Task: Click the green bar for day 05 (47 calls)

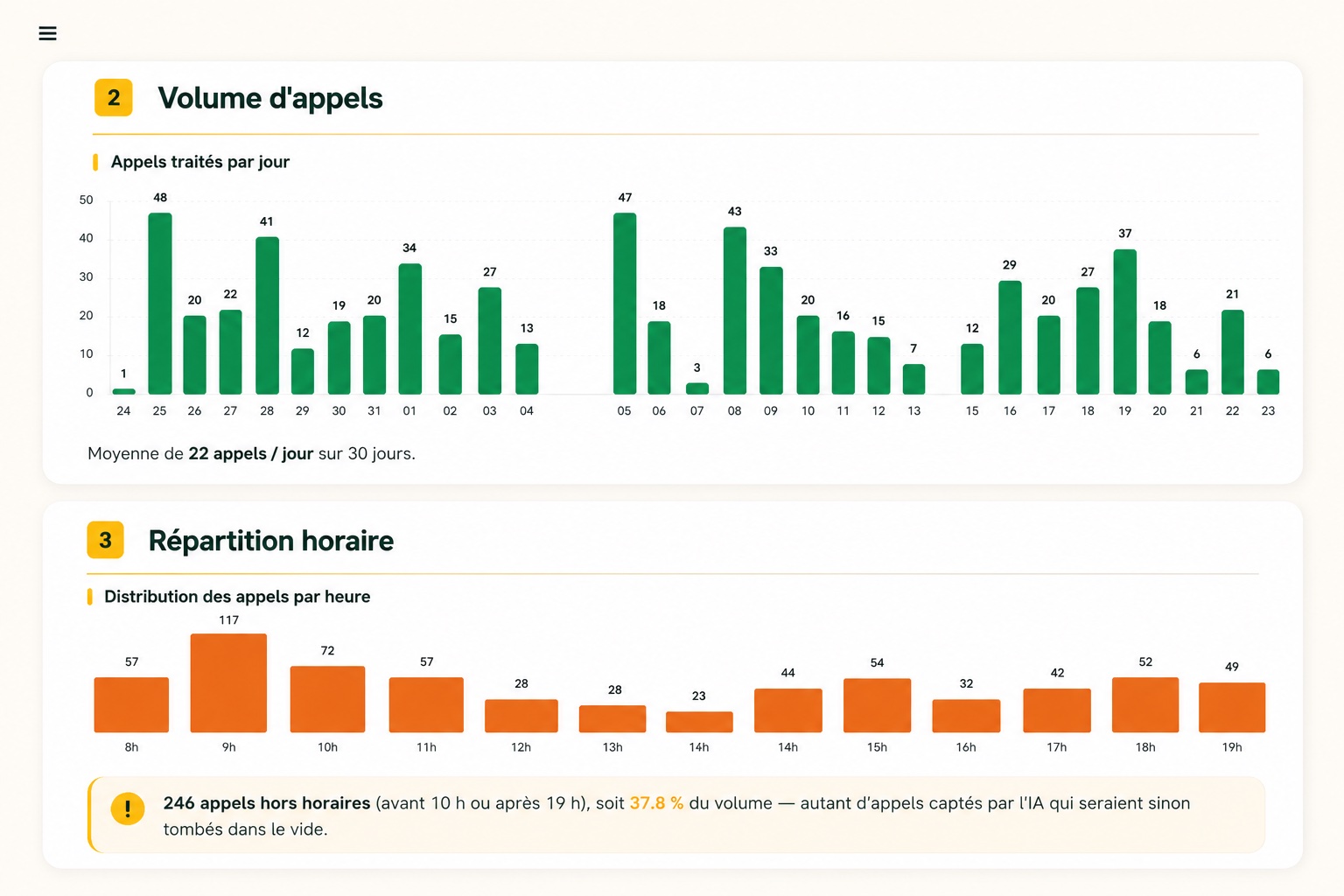Action: pos(625,304)
